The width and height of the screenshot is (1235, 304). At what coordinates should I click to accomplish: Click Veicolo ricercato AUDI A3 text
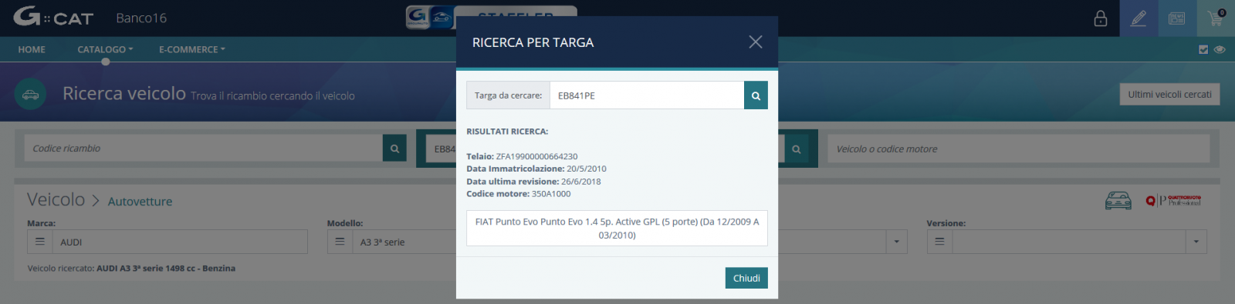point(131,269)
